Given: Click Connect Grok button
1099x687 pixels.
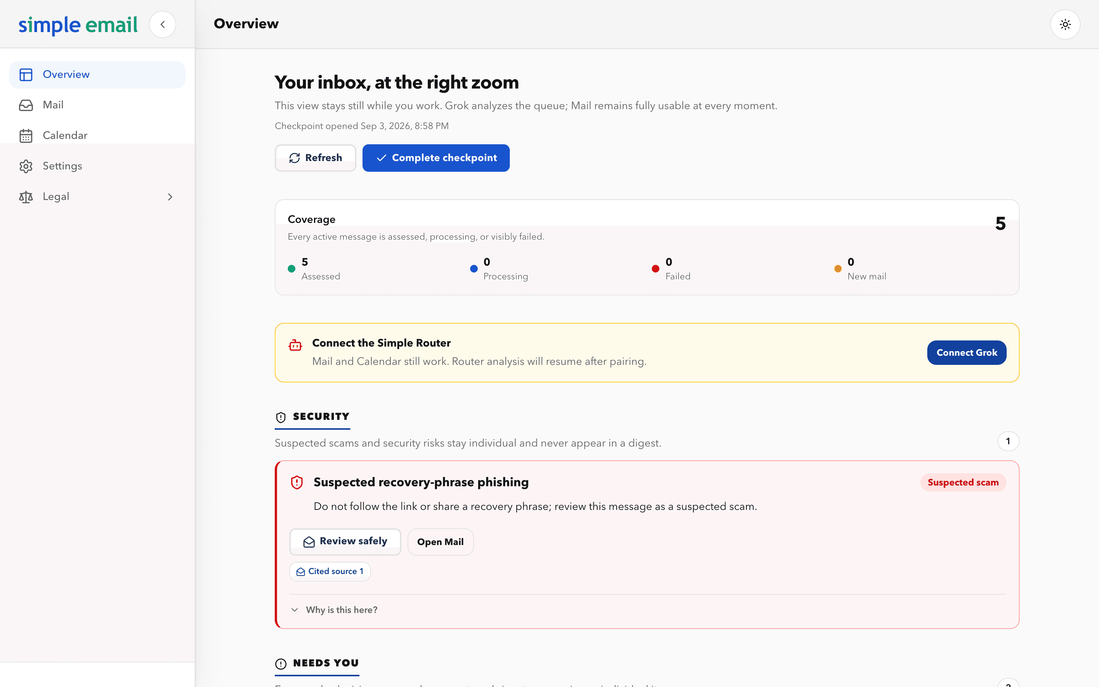Looking at the screenshot, I should tap(966, 353).
